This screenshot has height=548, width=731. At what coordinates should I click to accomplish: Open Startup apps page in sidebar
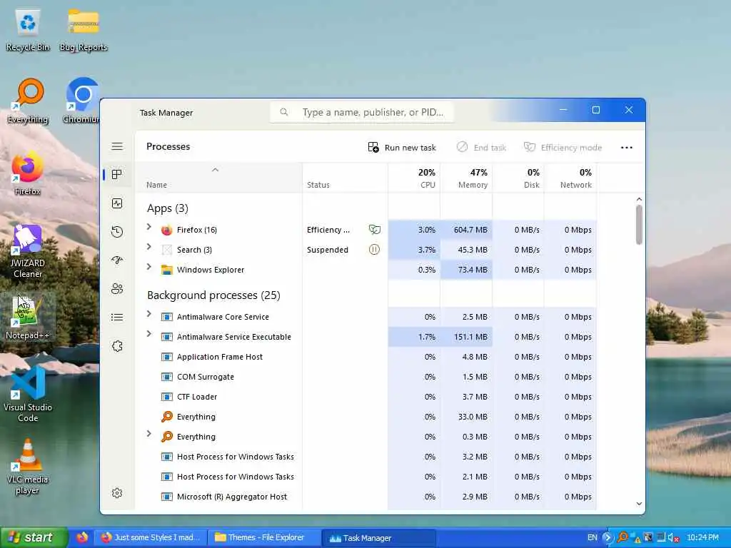tap(117, 260)
